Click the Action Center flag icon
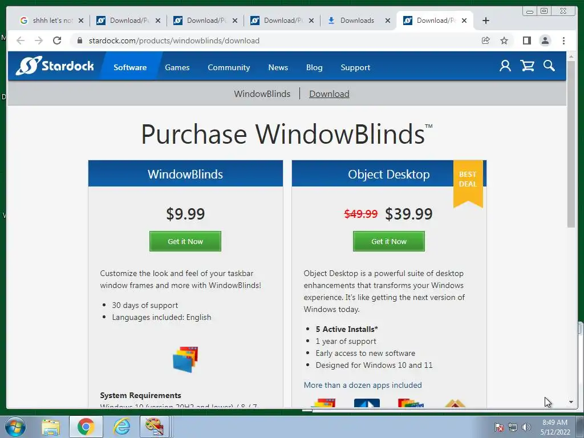584x438 pixels. (498, 427)
